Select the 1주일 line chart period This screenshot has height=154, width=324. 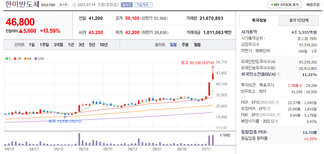44,45
